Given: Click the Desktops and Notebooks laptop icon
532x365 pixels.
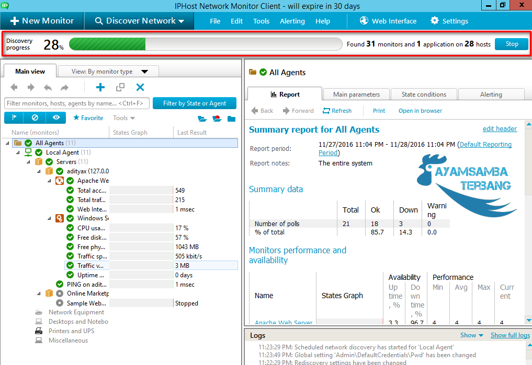Looking at the screenshot, I should tap(39, 321).
